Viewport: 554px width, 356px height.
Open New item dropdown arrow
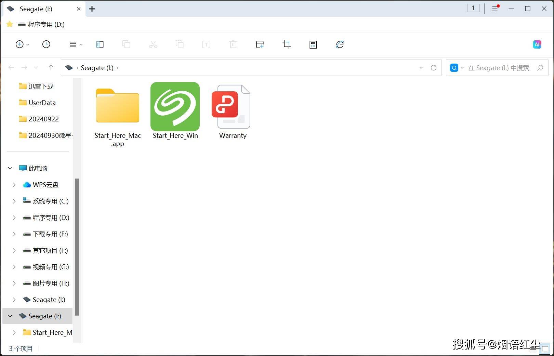tap(28, 45)
